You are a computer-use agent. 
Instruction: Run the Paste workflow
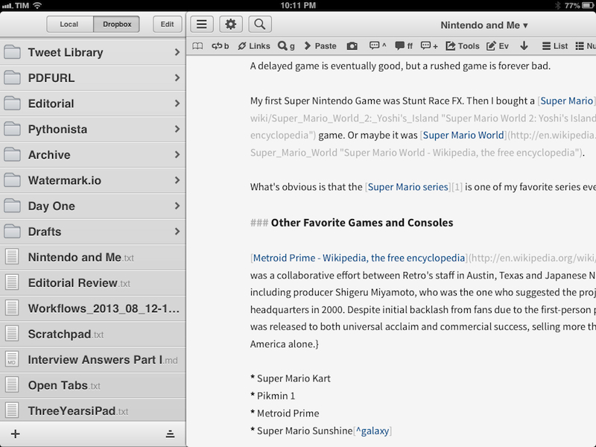pos(320,46)
